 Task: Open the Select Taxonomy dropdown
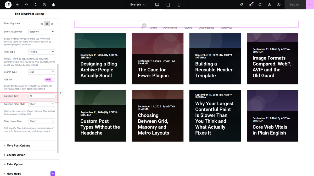click(42, 32)
